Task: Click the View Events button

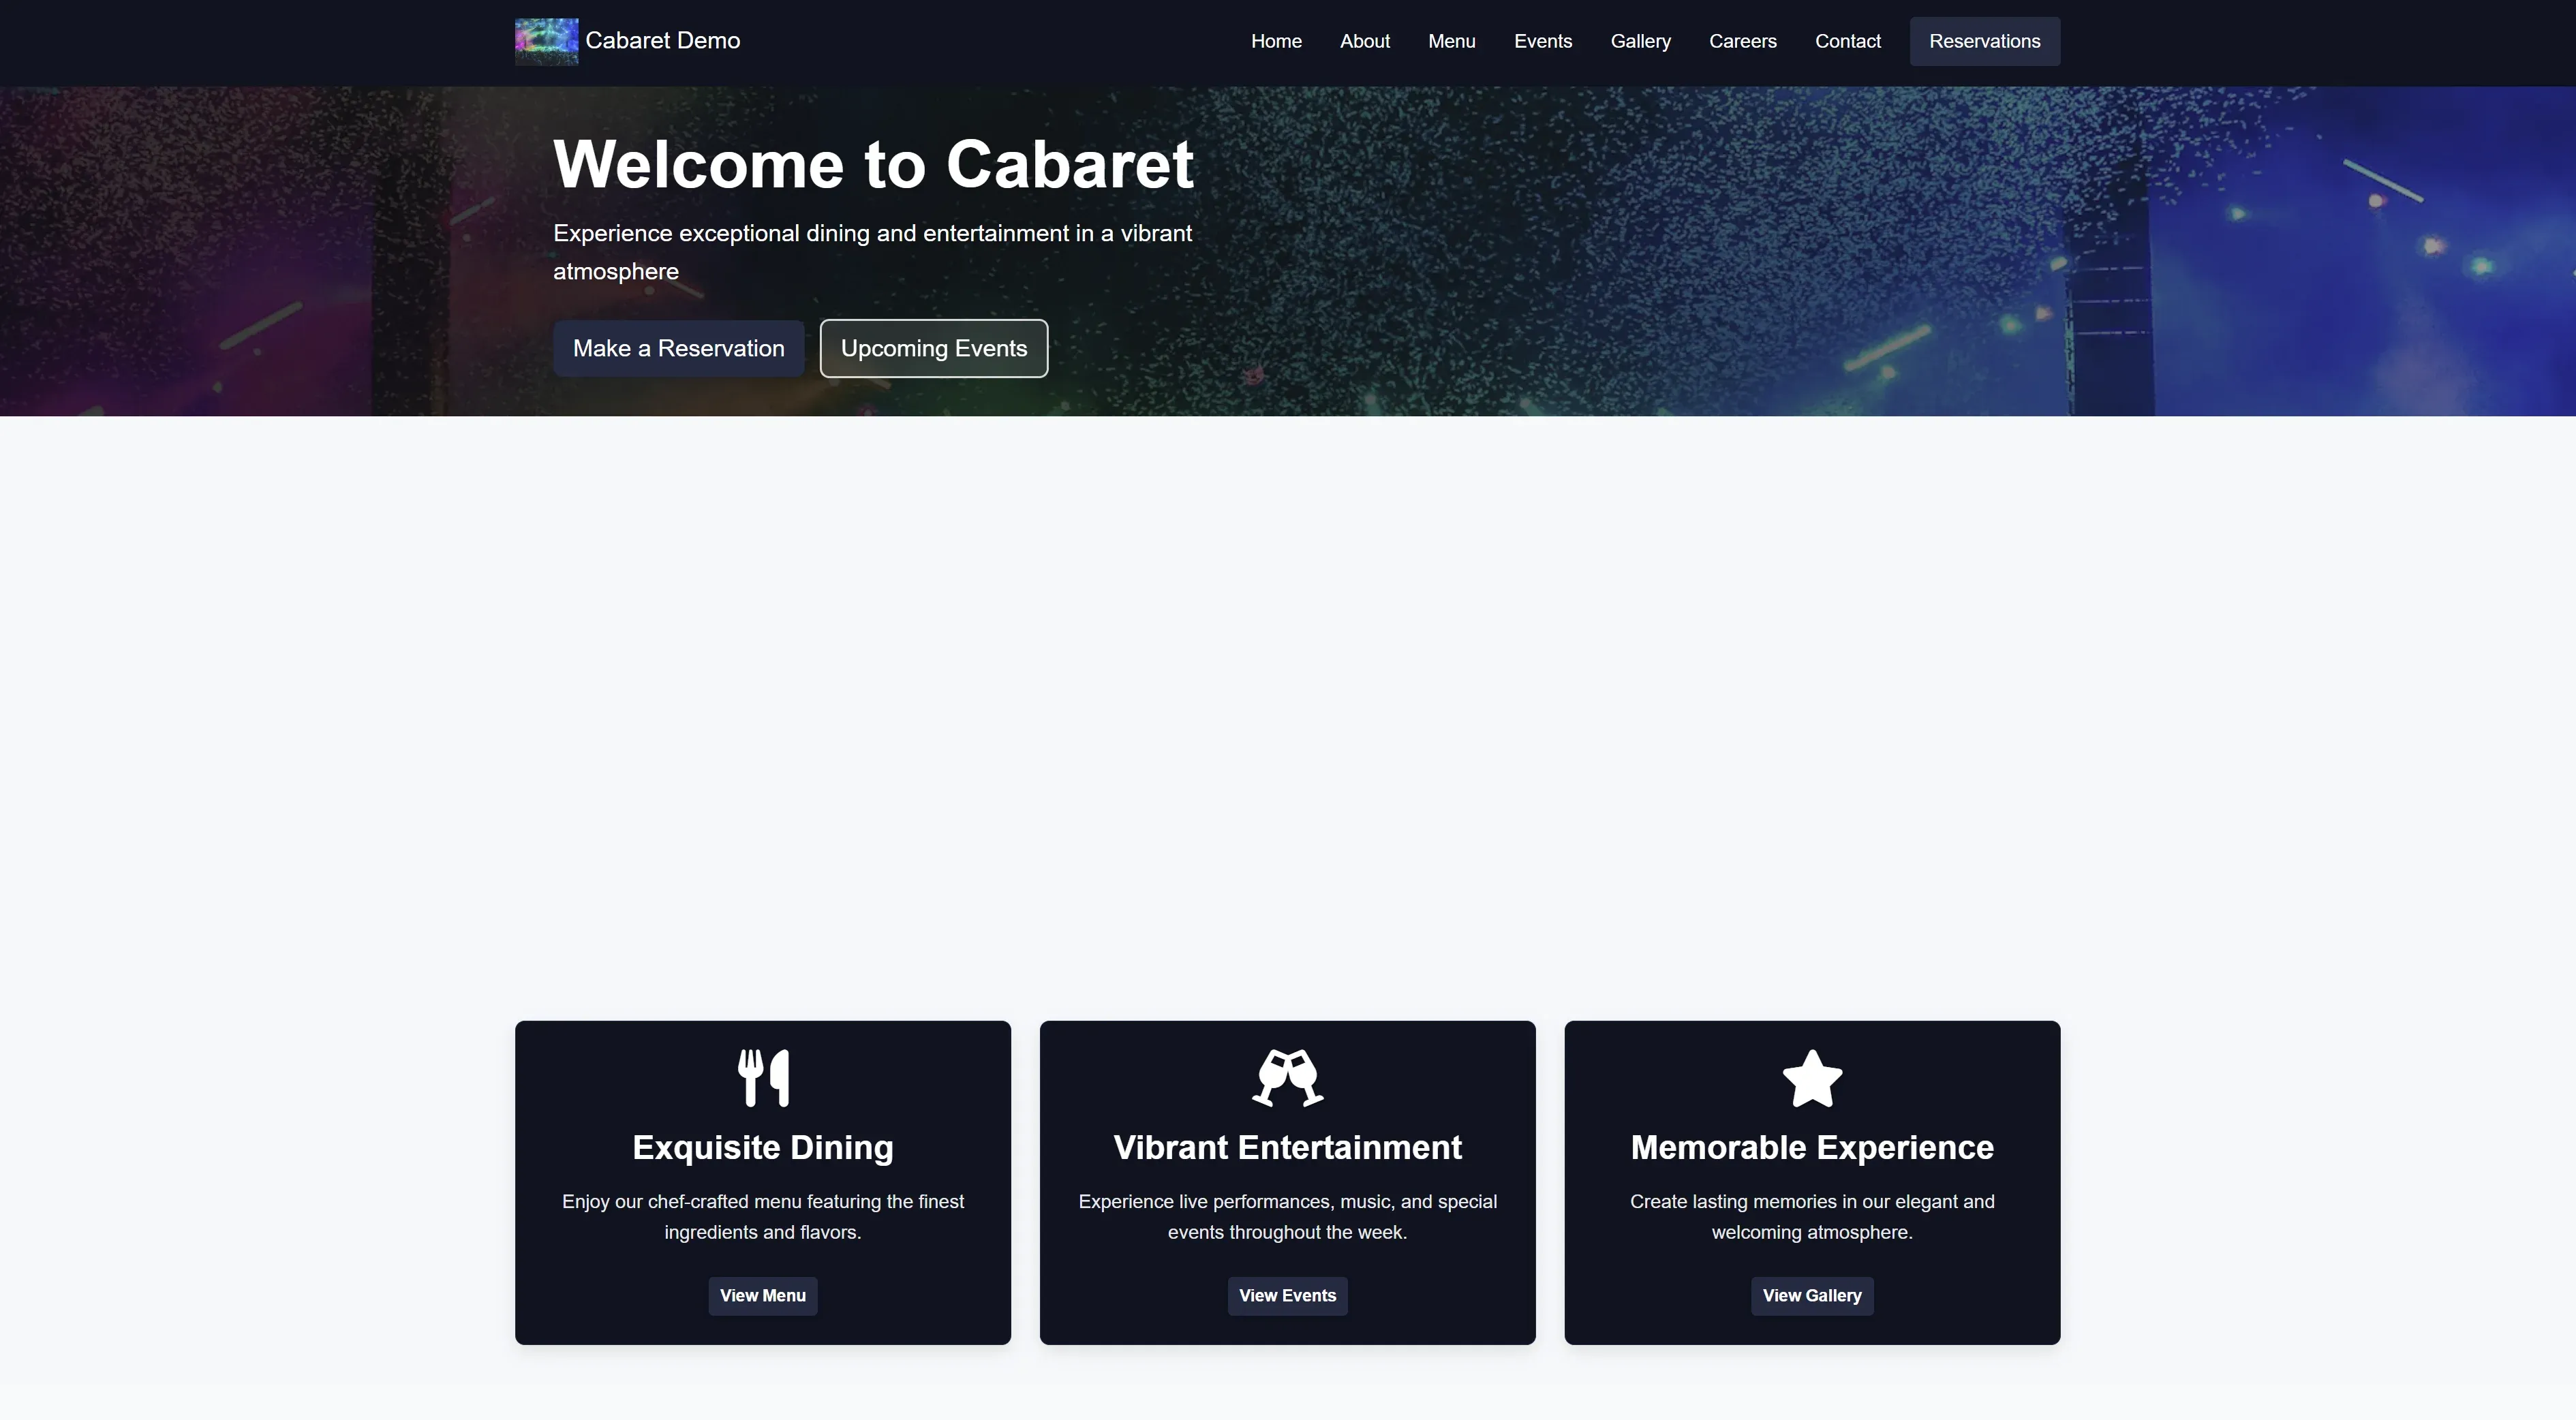Action: click(x=1288, y=1296)
